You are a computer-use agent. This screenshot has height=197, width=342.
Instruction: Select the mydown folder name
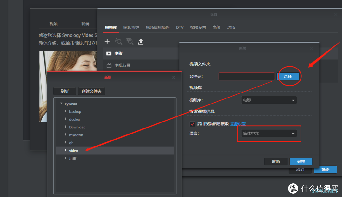(x=76, y=135)
